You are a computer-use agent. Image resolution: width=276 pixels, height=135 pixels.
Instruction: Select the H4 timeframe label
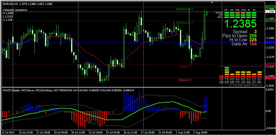pyautogui.click(x=254, y=10)
